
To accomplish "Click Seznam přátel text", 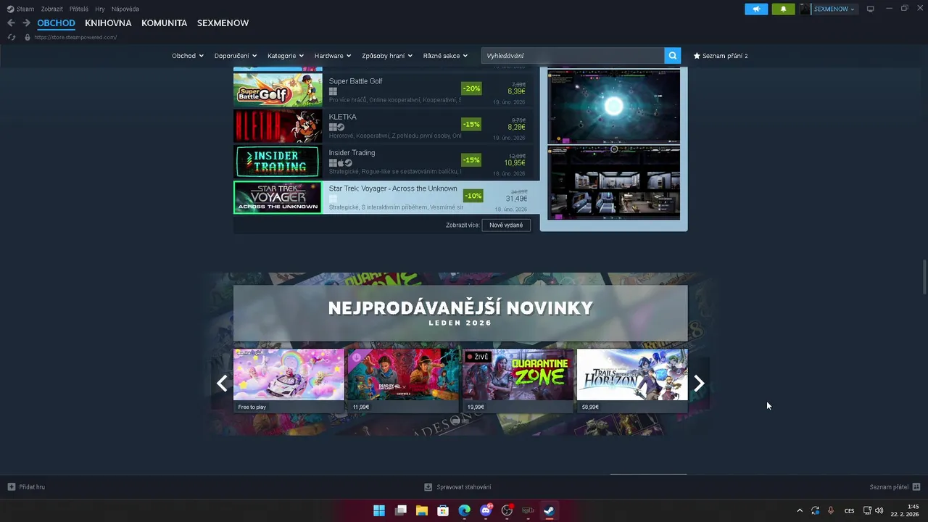I will point(889,486).
